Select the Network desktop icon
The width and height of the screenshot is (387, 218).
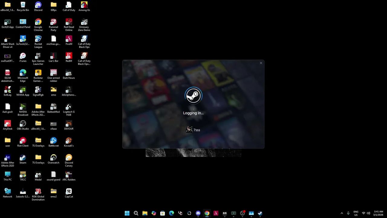[8, 193]
